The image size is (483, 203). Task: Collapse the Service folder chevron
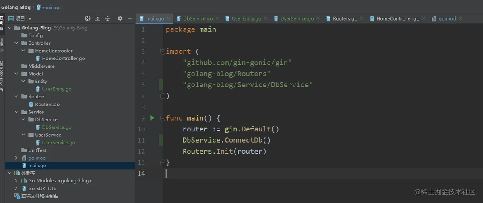pyautogui.click(x=17, y=112)
